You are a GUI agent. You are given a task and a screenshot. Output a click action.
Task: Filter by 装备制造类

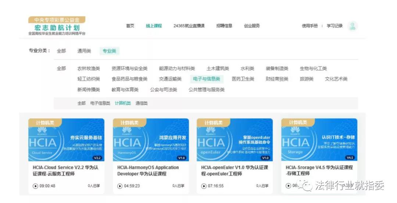(277, 69)
